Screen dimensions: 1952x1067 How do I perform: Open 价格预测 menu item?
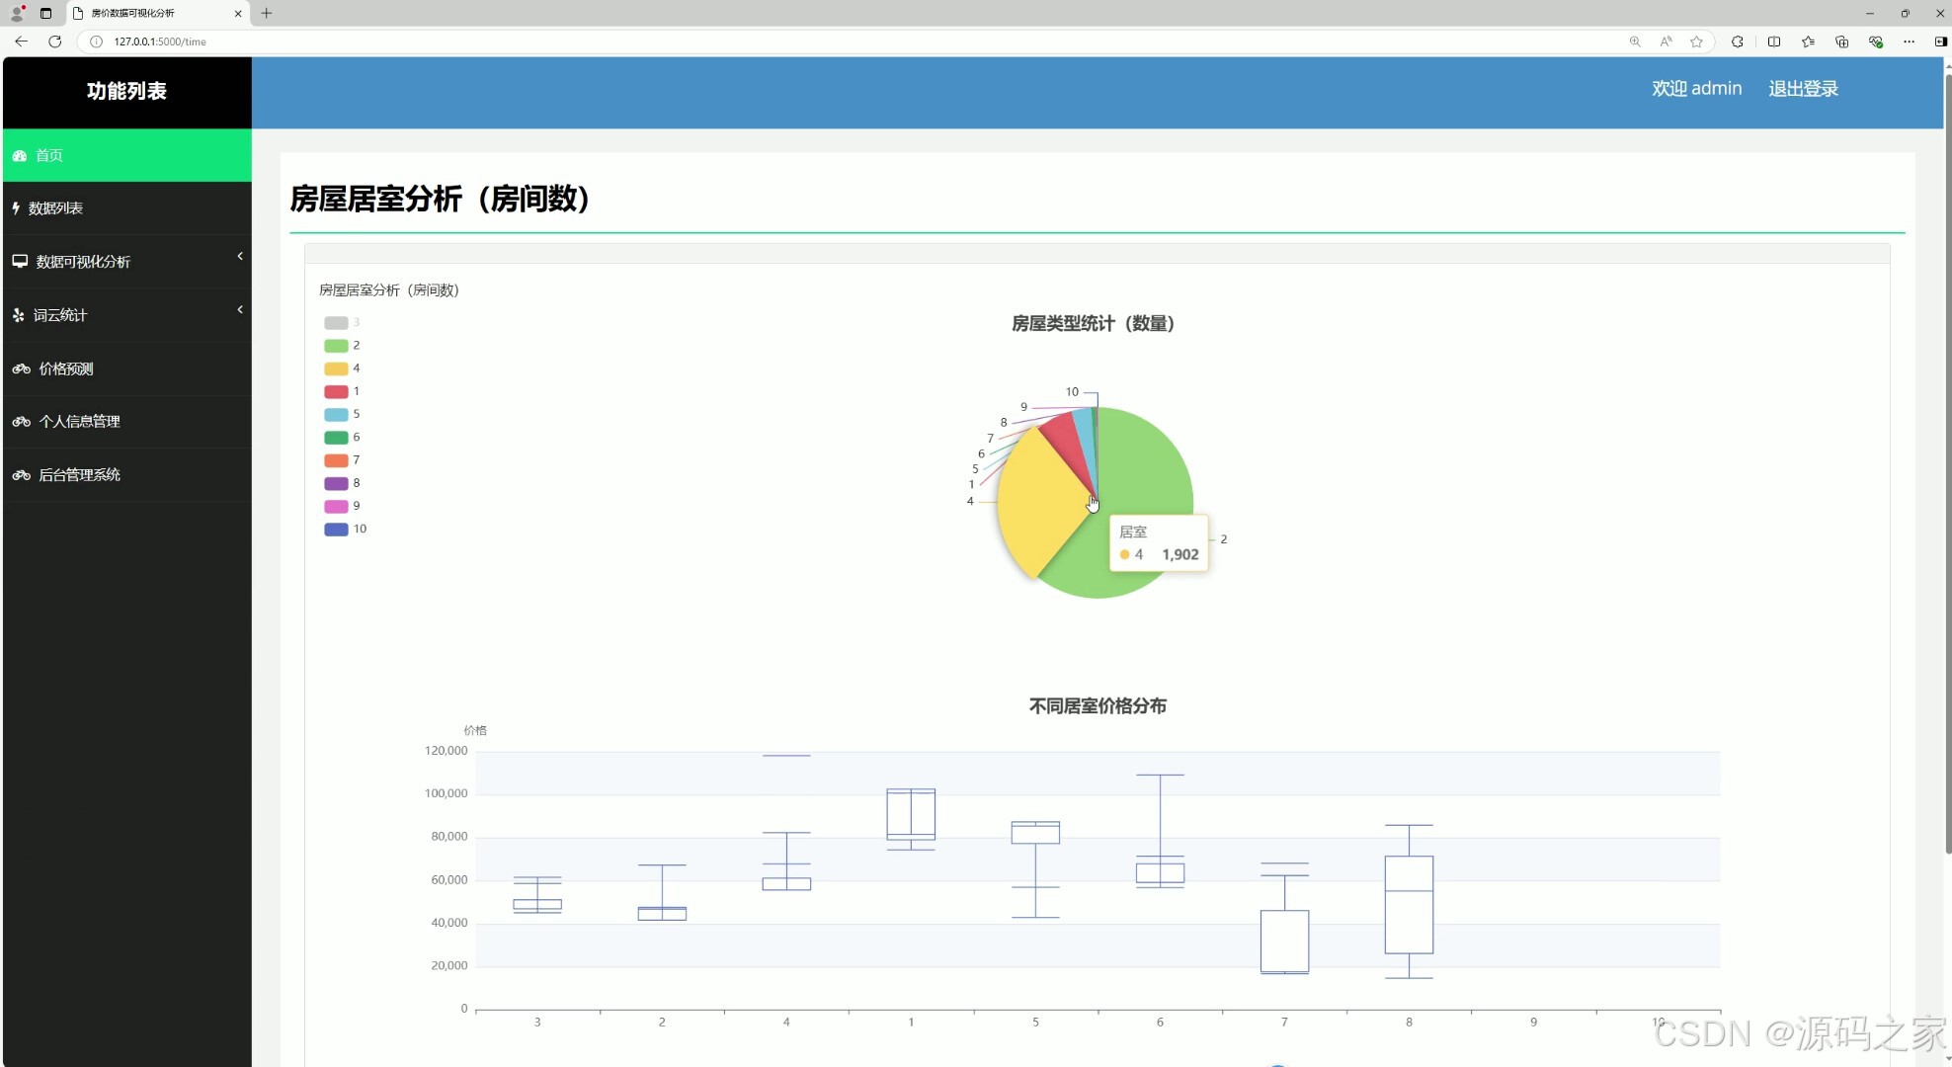pyautogui.click(x=66, y=369)
